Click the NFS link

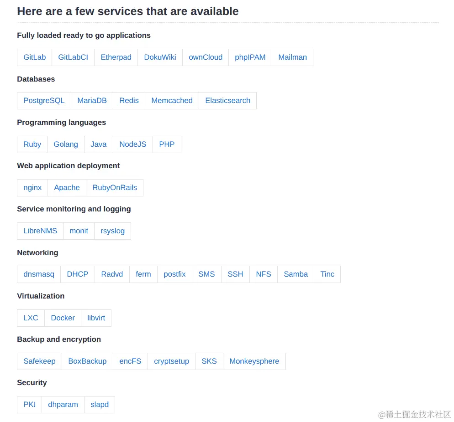point(264,274)
